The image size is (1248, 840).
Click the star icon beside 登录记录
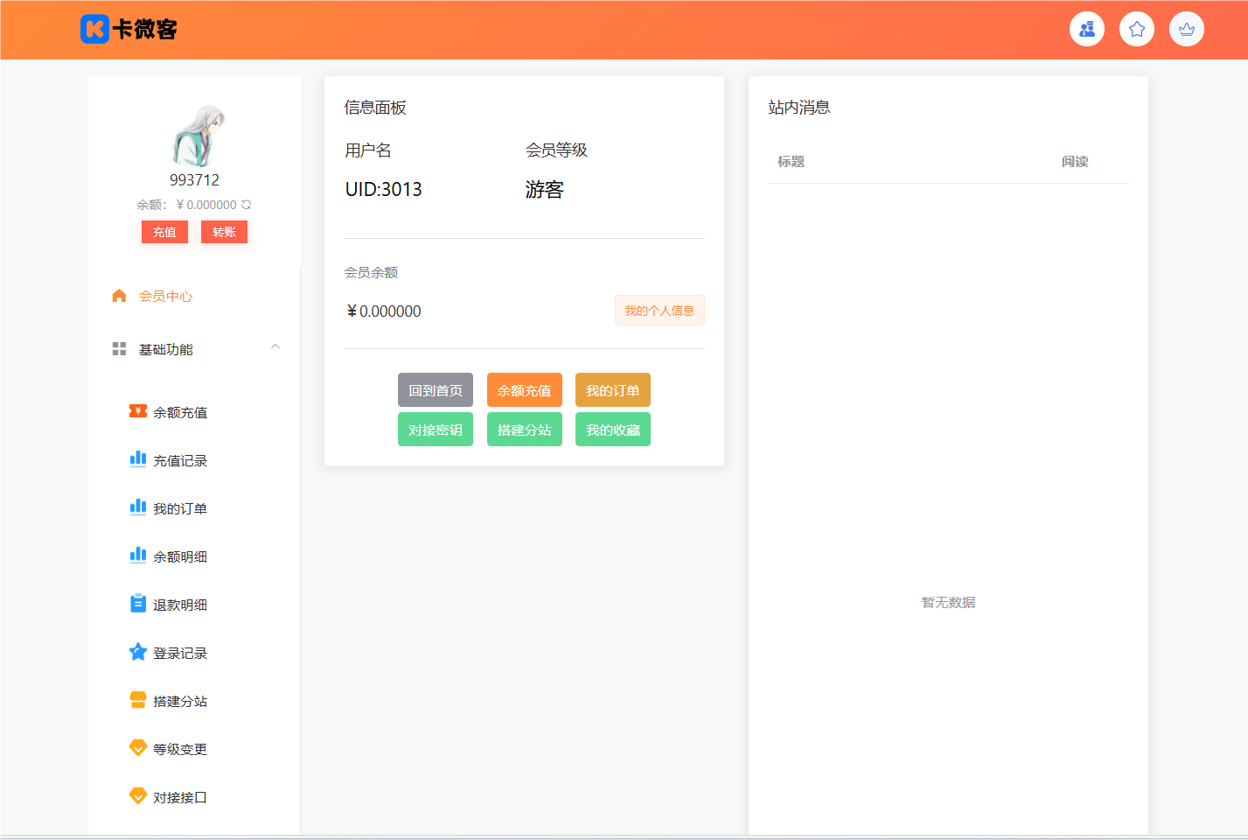(x=138, y=652)
